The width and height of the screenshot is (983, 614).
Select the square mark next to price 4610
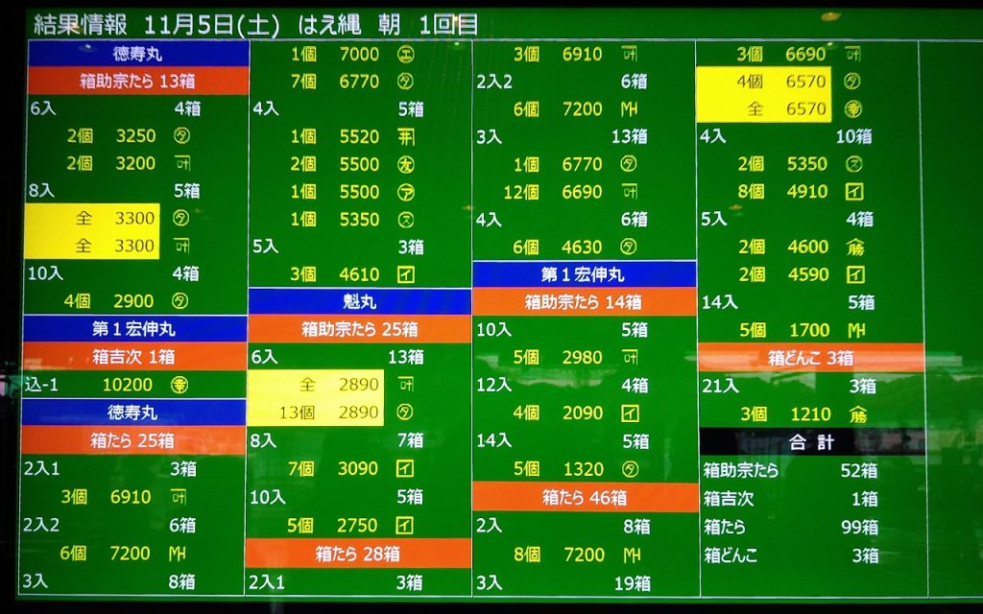coord(405,274)
